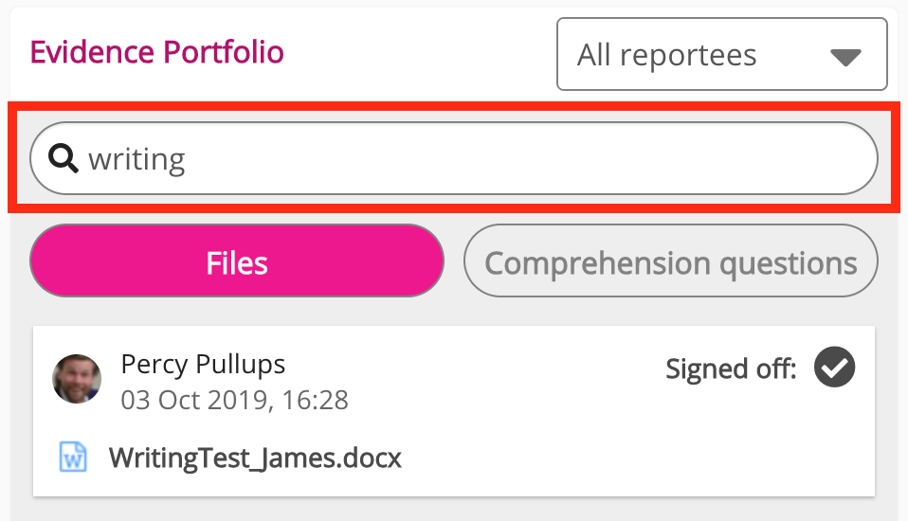The image size is (908, 521).
Task: Click the "16:28" time on the card
Action: click(x=314, y=400)
